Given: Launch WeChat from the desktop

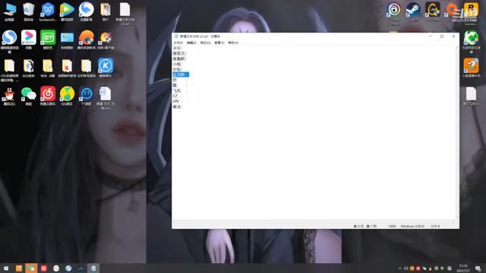Looking at the screenshot, I should pyautogui.click(x=29, y=96).
